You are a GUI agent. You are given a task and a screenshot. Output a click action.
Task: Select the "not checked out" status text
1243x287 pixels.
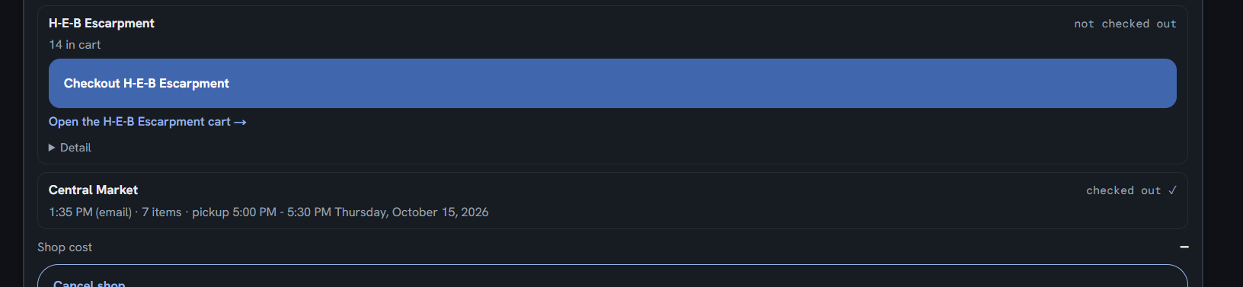[1125, 24]
